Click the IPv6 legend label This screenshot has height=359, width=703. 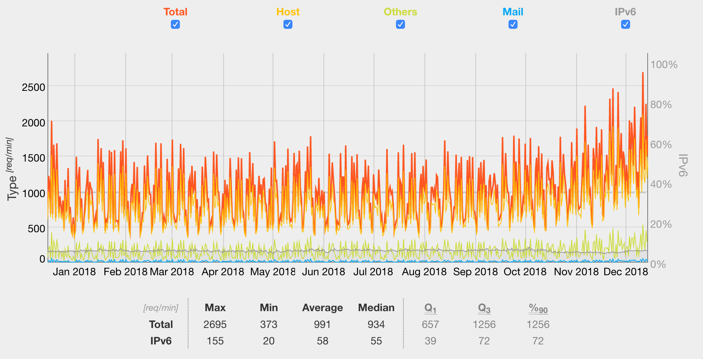pyautogui.click(x=626, y=12)
